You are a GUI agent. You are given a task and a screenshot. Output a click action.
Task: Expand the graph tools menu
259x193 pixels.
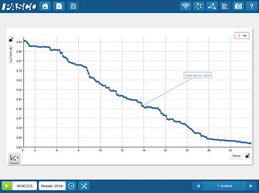click(14, 158)
